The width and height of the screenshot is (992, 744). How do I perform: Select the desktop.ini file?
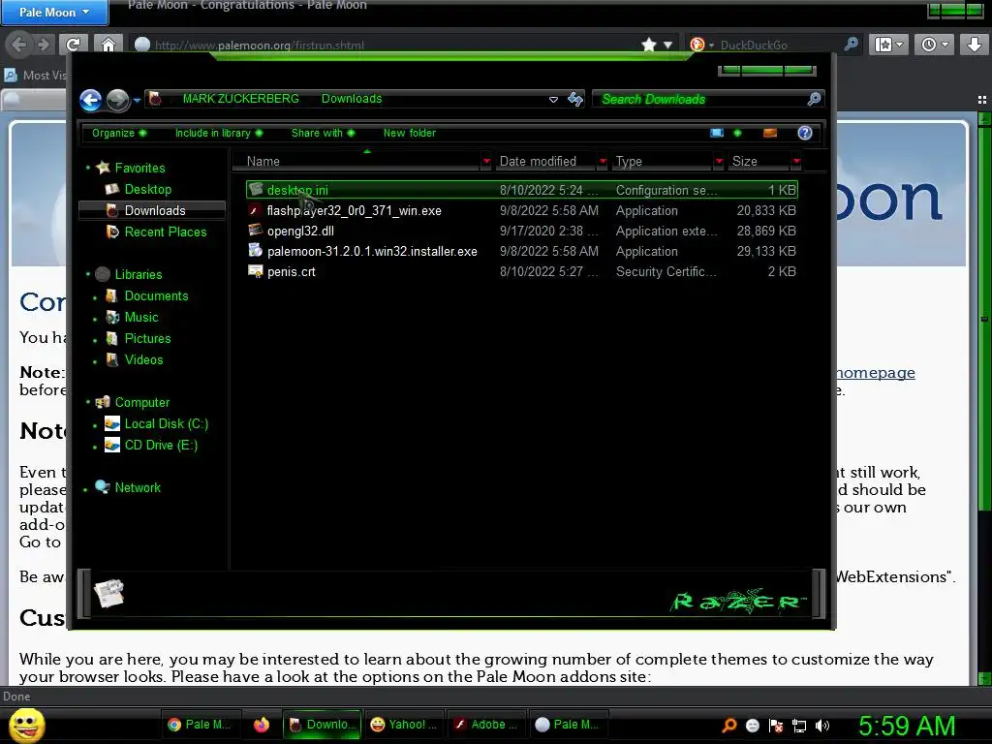522,190
